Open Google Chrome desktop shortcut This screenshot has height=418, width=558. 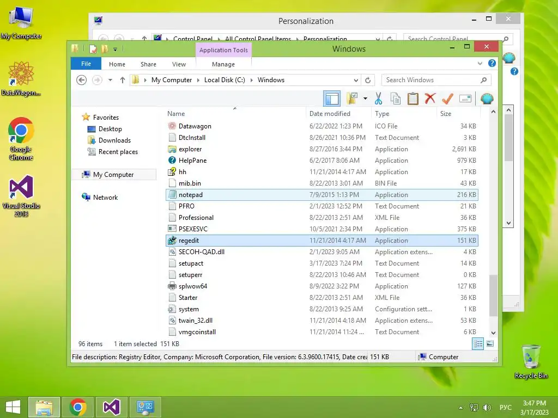pyautogui.click(x=21, y=139)
